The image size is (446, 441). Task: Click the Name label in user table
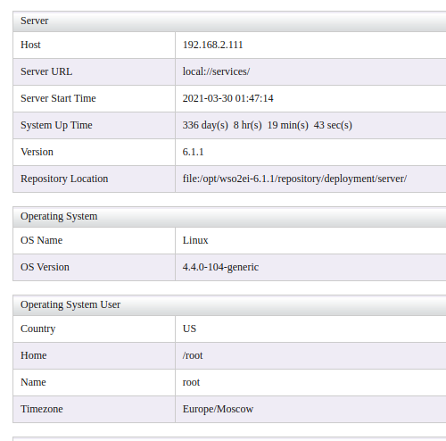(33, 382)
